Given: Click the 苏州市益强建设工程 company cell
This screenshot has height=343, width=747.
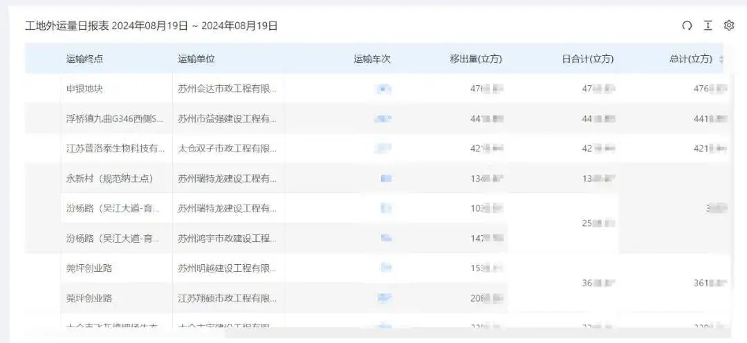Looking at the screenshot, I should tap(227, 119).
